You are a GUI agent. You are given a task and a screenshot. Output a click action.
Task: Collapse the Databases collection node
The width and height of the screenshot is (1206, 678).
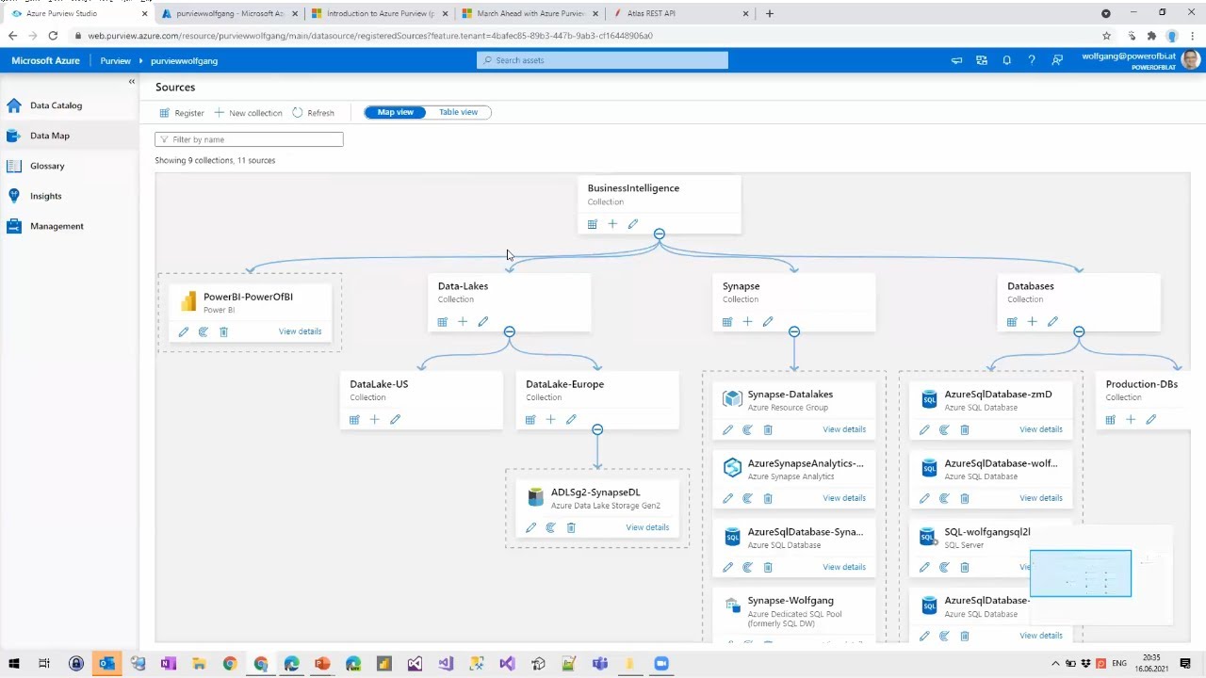(x=1079, y=331)
